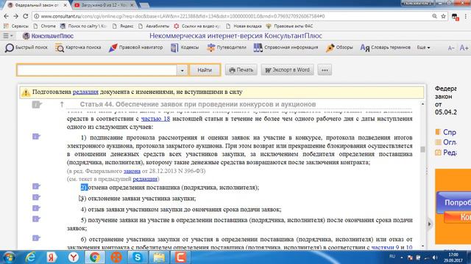This screenshot has height=264, width=471.
Task: Open Правовой навигатор
Action: tap(135, 48)
